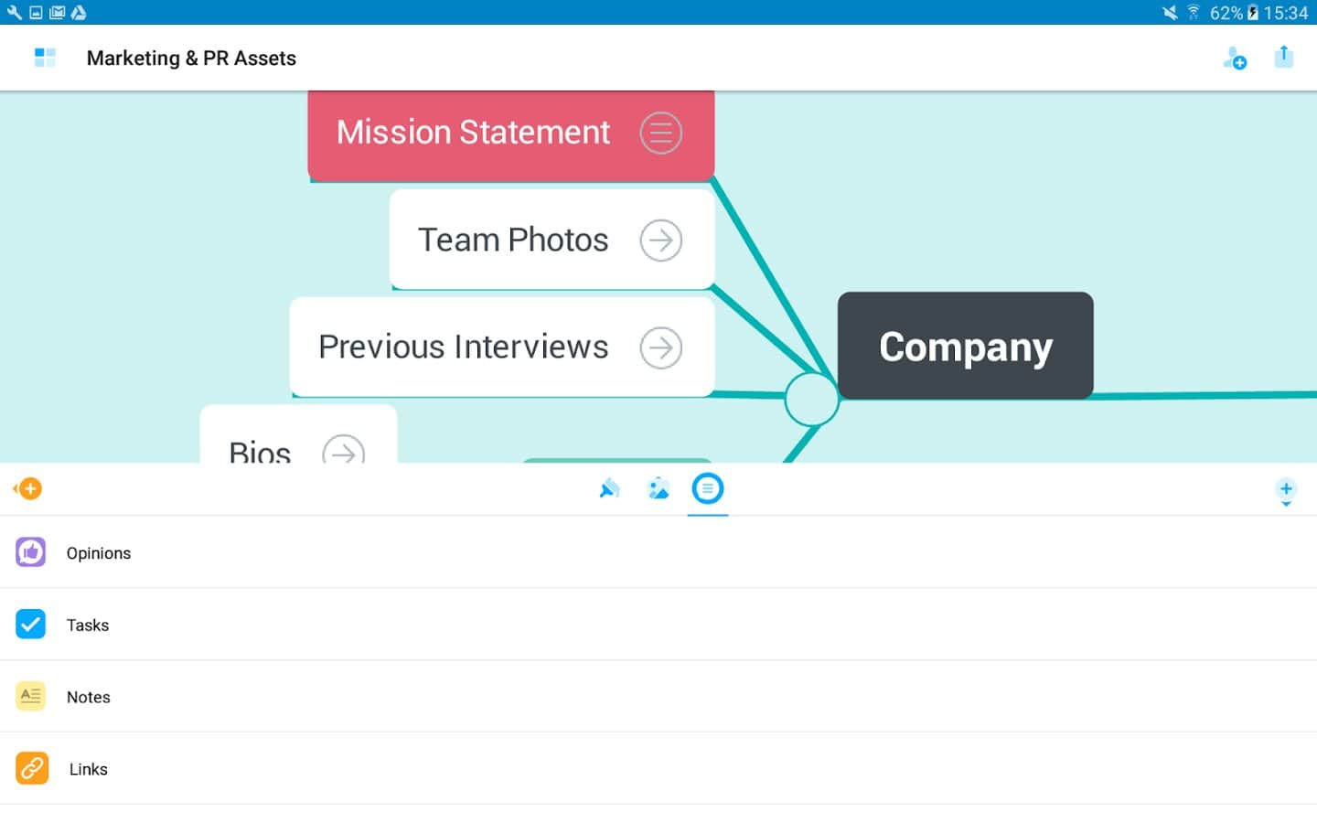Expand the blue plus dropdown
This screenshot has height=823, width=1317.
(1286, 491)
